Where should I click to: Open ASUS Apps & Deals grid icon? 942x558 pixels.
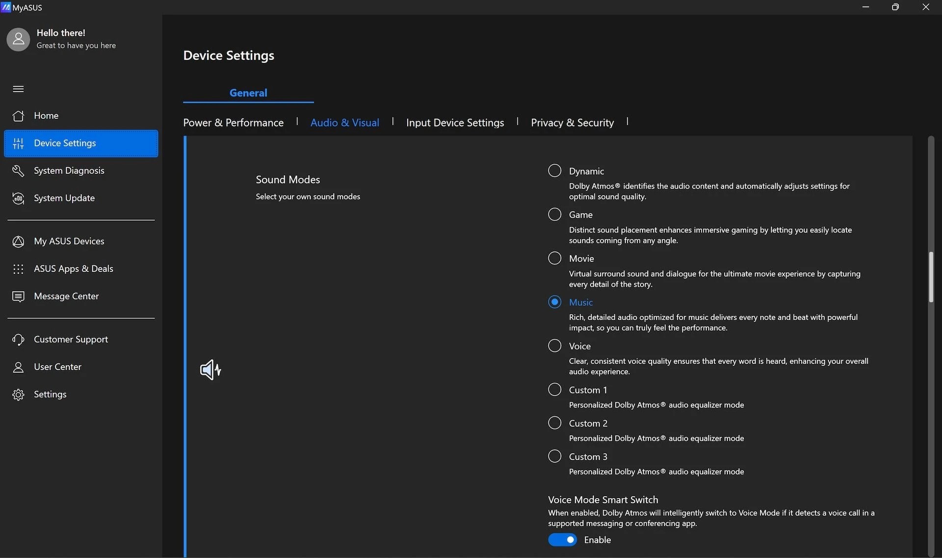coord(18,269)
